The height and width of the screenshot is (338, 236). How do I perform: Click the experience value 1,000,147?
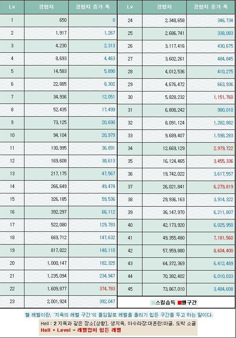[56, 263]
